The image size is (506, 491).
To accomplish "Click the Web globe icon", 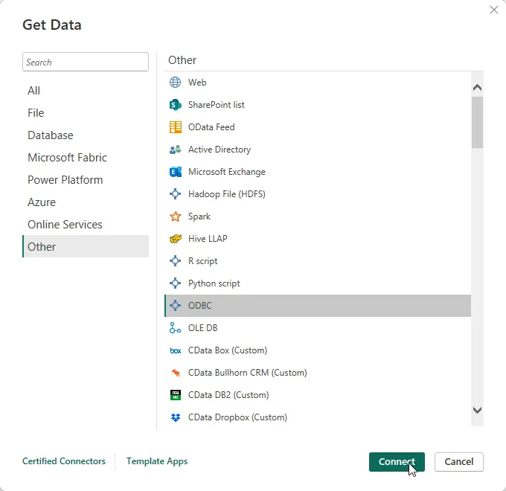I will click(x=176, y=83).
